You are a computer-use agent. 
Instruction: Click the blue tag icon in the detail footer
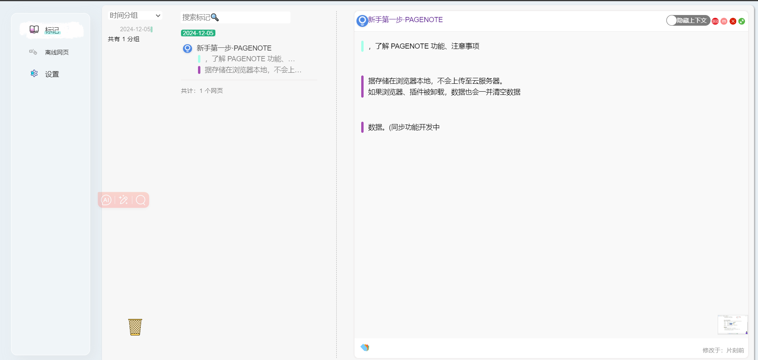pyautogui.click(x=365, y=347)
